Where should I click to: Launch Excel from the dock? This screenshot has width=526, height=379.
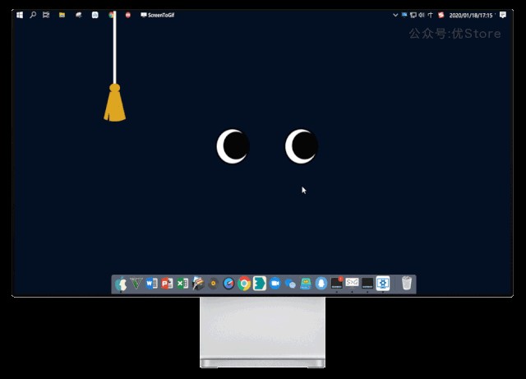coord(182,284)
